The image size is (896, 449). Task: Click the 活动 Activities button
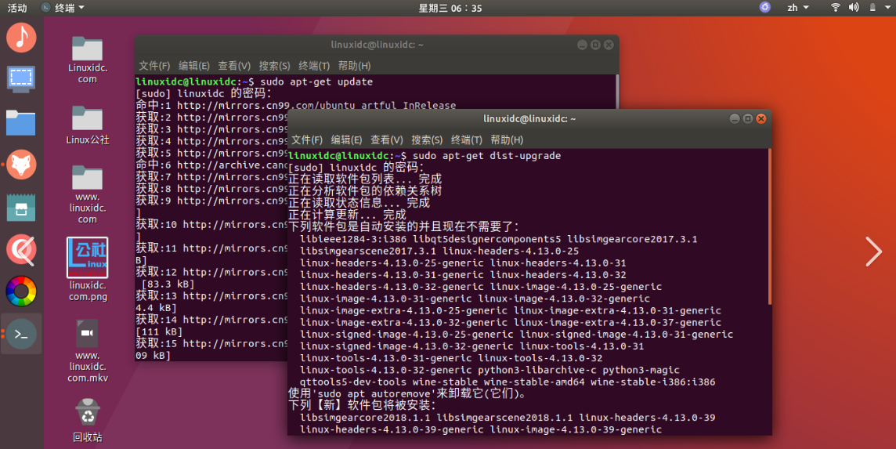coord(16,8)
